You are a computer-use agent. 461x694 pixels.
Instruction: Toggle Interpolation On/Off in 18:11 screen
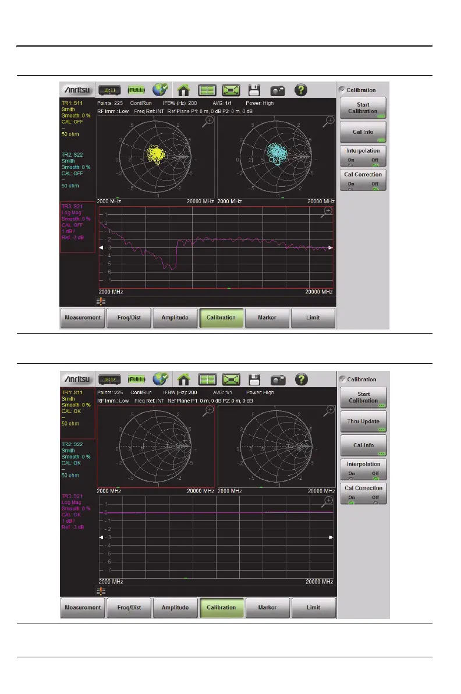pyautogui.click(x=363, y=156)
